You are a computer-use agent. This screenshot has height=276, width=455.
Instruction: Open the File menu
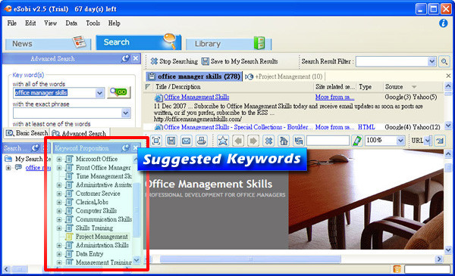pos(12,23)
